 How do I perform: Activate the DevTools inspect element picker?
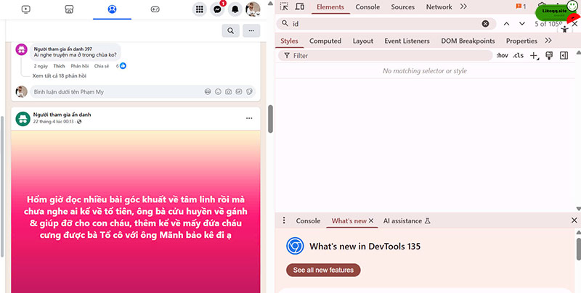point(284,7)
